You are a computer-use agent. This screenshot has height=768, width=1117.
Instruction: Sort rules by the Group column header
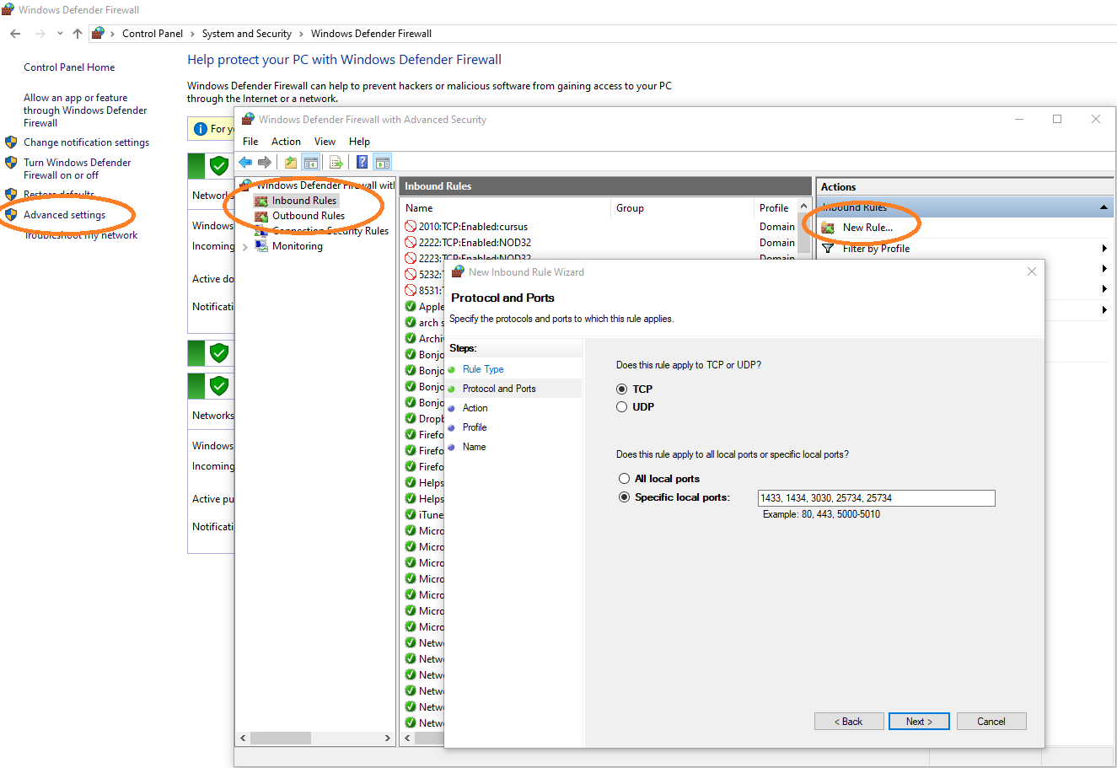[x=682, y=208]
